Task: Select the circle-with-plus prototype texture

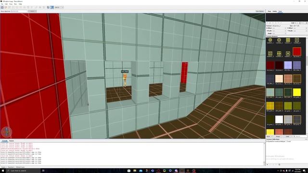Action: click(270, 40)
